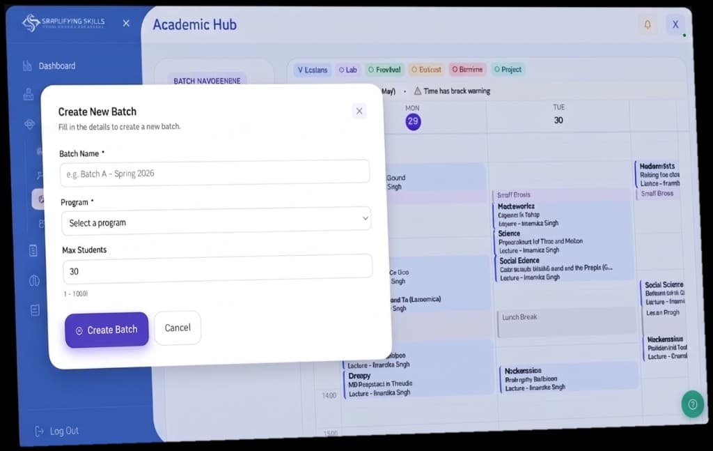Click the document icon in sidebar
This screenshot has height=451, width=713.
point(33,250)
